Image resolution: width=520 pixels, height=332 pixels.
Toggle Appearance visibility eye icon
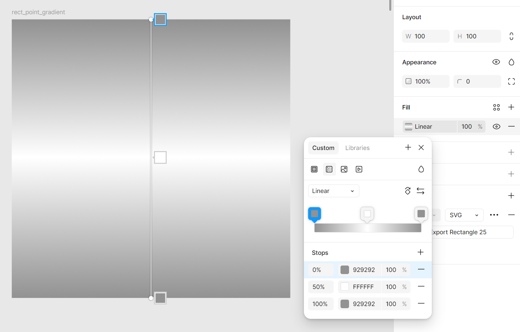coord(496,62)
